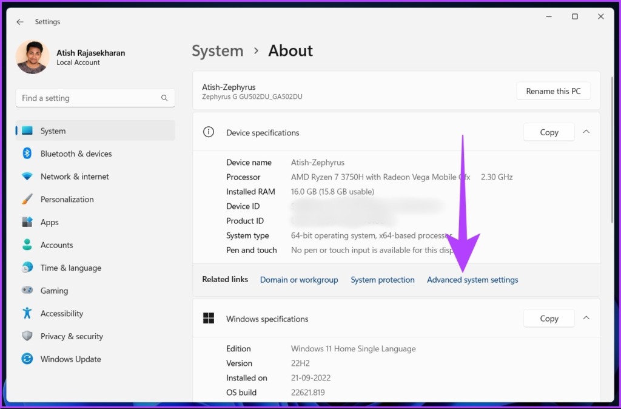Click the Atish Rajasekharan account name

coord(91,53)
